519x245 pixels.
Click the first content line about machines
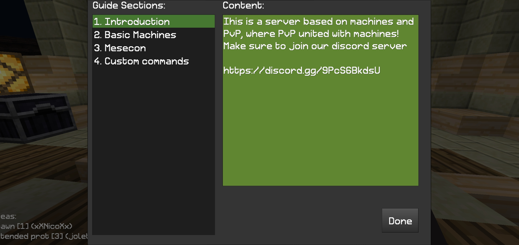point(318,22)
